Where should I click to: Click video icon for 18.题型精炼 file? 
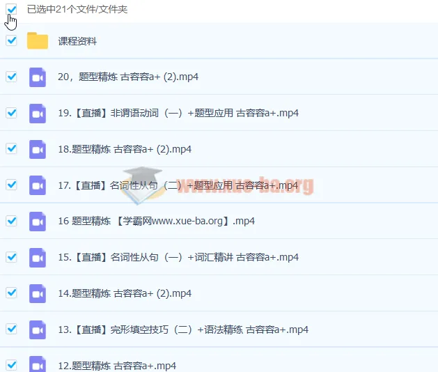pos(38,149)
